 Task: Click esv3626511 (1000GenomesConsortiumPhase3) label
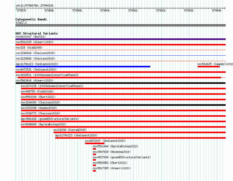click(x=47, y=75)
